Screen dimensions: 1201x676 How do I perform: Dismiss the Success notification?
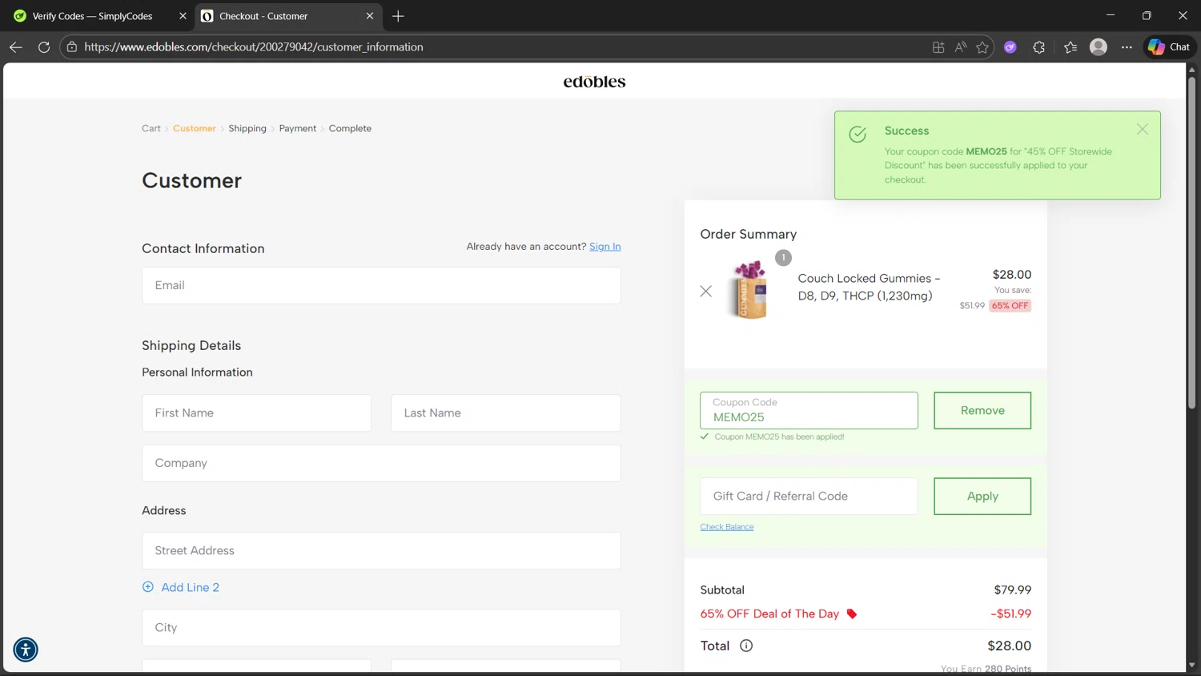[1143, 129]
